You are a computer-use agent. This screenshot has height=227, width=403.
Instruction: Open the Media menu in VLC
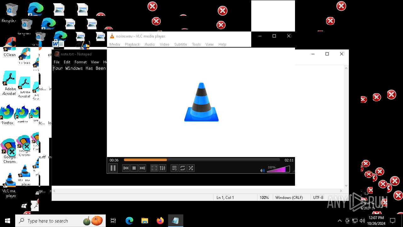[115, 44]
